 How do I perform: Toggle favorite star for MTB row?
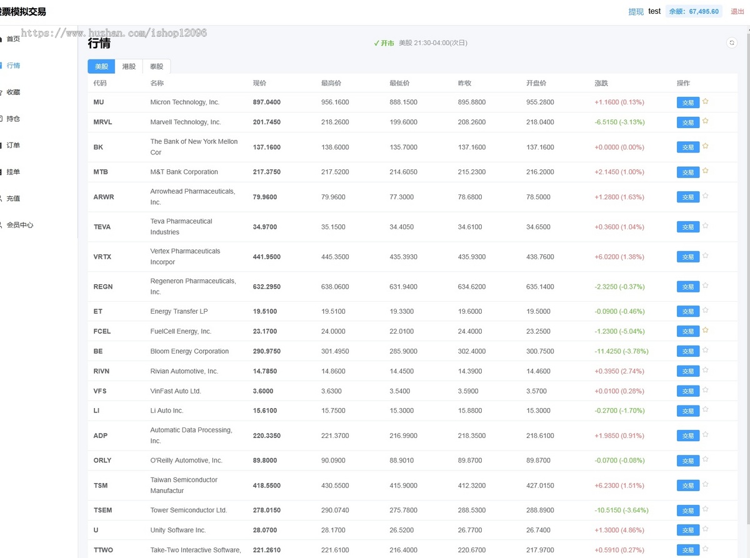pyautogui.click(x=705, y=171)
